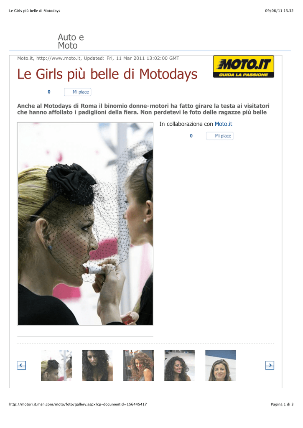
Task: Select second thumbnail of dark-haired woman
Action: (97, 365)
